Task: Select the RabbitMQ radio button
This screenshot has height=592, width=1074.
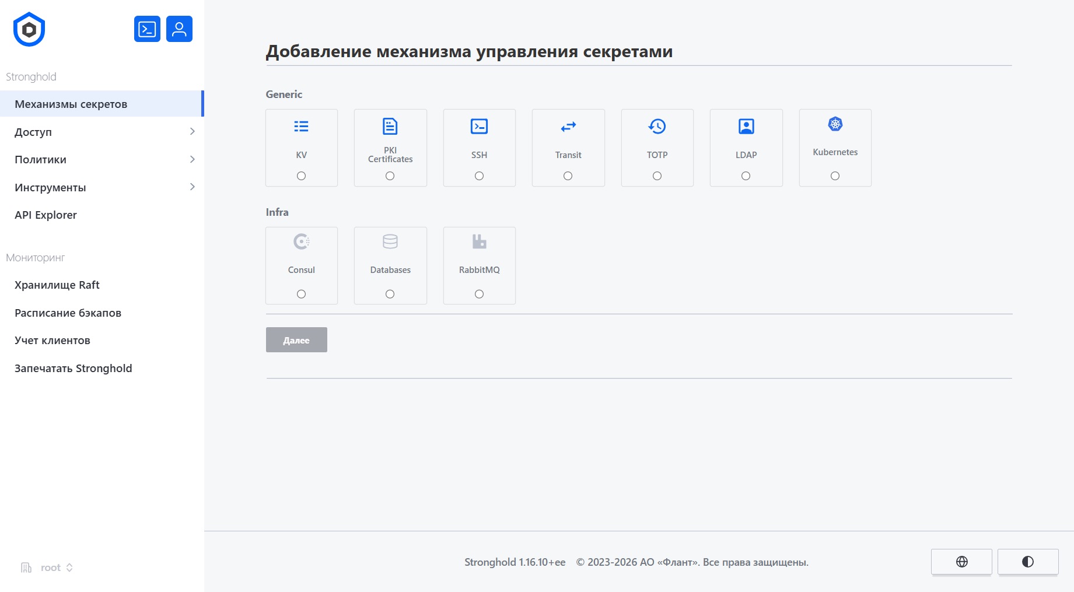Action: click(480, 295)
